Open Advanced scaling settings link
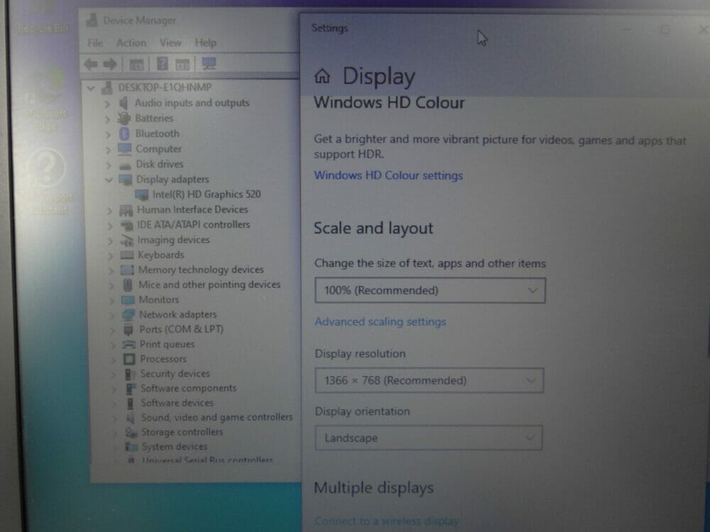The height and width of the screenshot is (532, 710). point(381,321)
